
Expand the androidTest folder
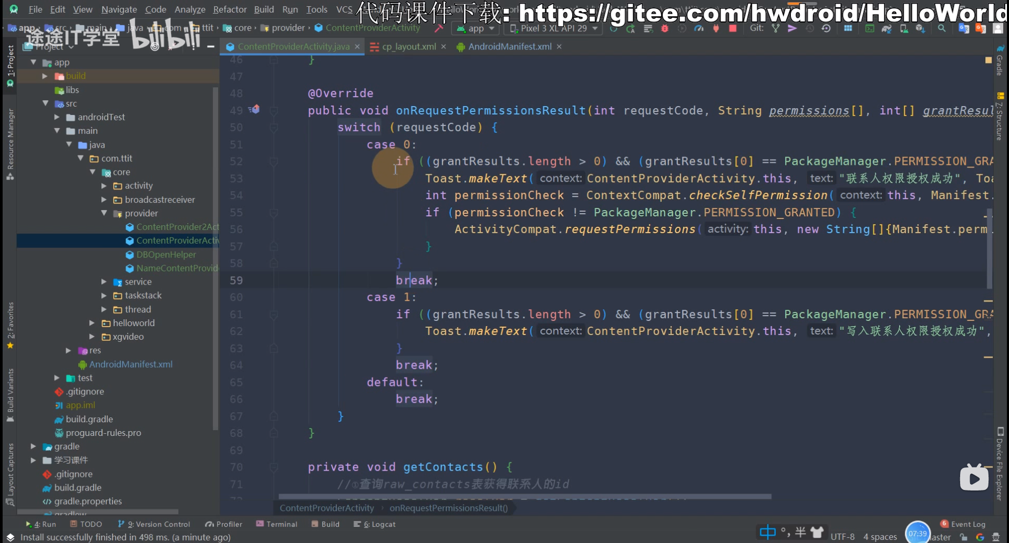(x=57, y=117)
